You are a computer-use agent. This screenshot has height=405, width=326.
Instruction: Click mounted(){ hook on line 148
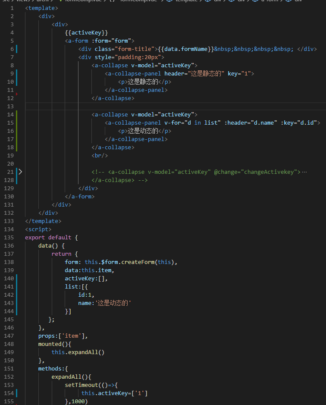tap(55, 344)
